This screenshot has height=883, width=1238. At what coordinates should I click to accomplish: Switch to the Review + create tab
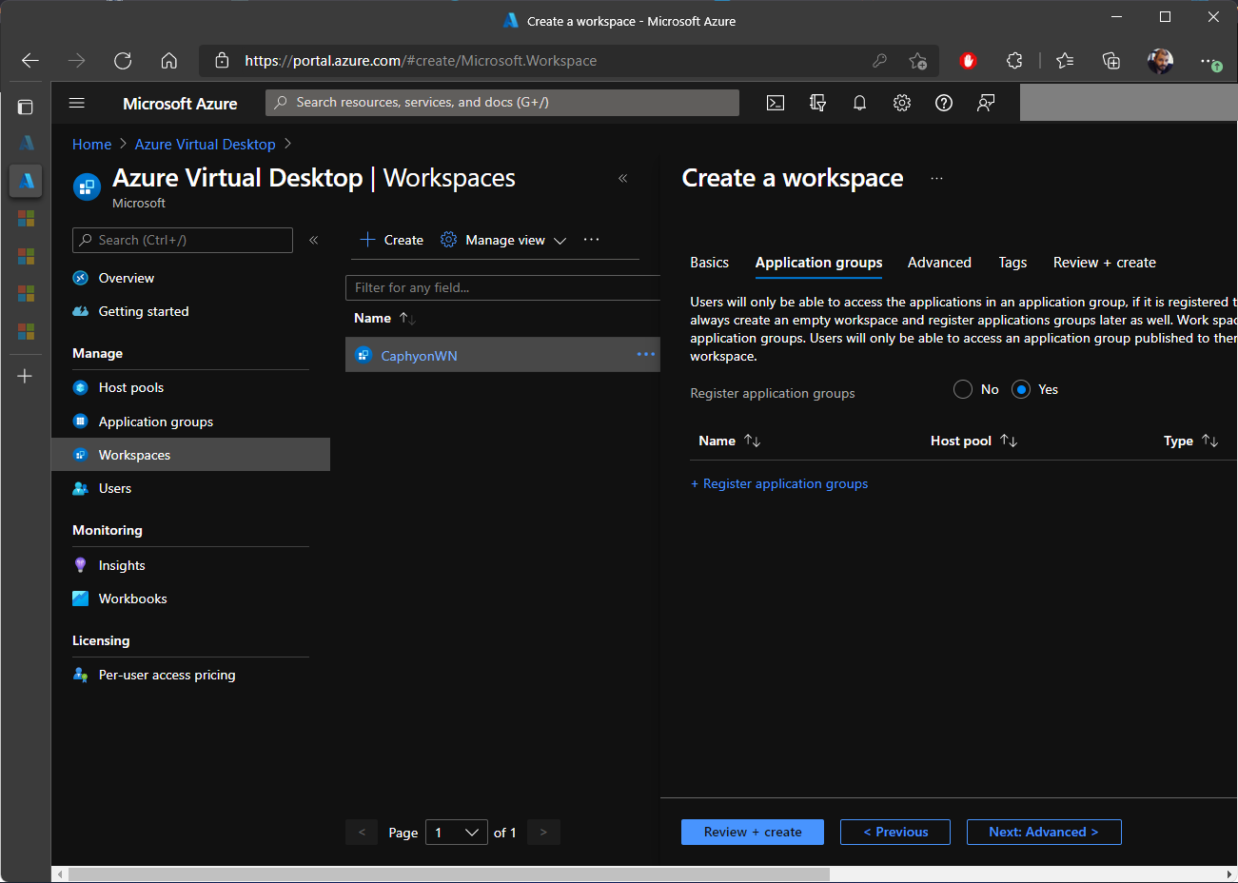1104,263
